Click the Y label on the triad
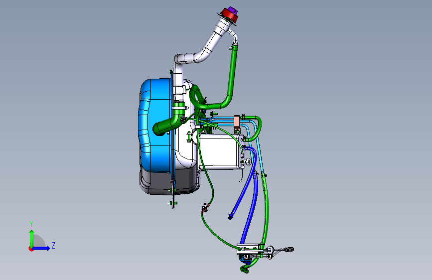 pyautogui.click(x=31, y=224)
